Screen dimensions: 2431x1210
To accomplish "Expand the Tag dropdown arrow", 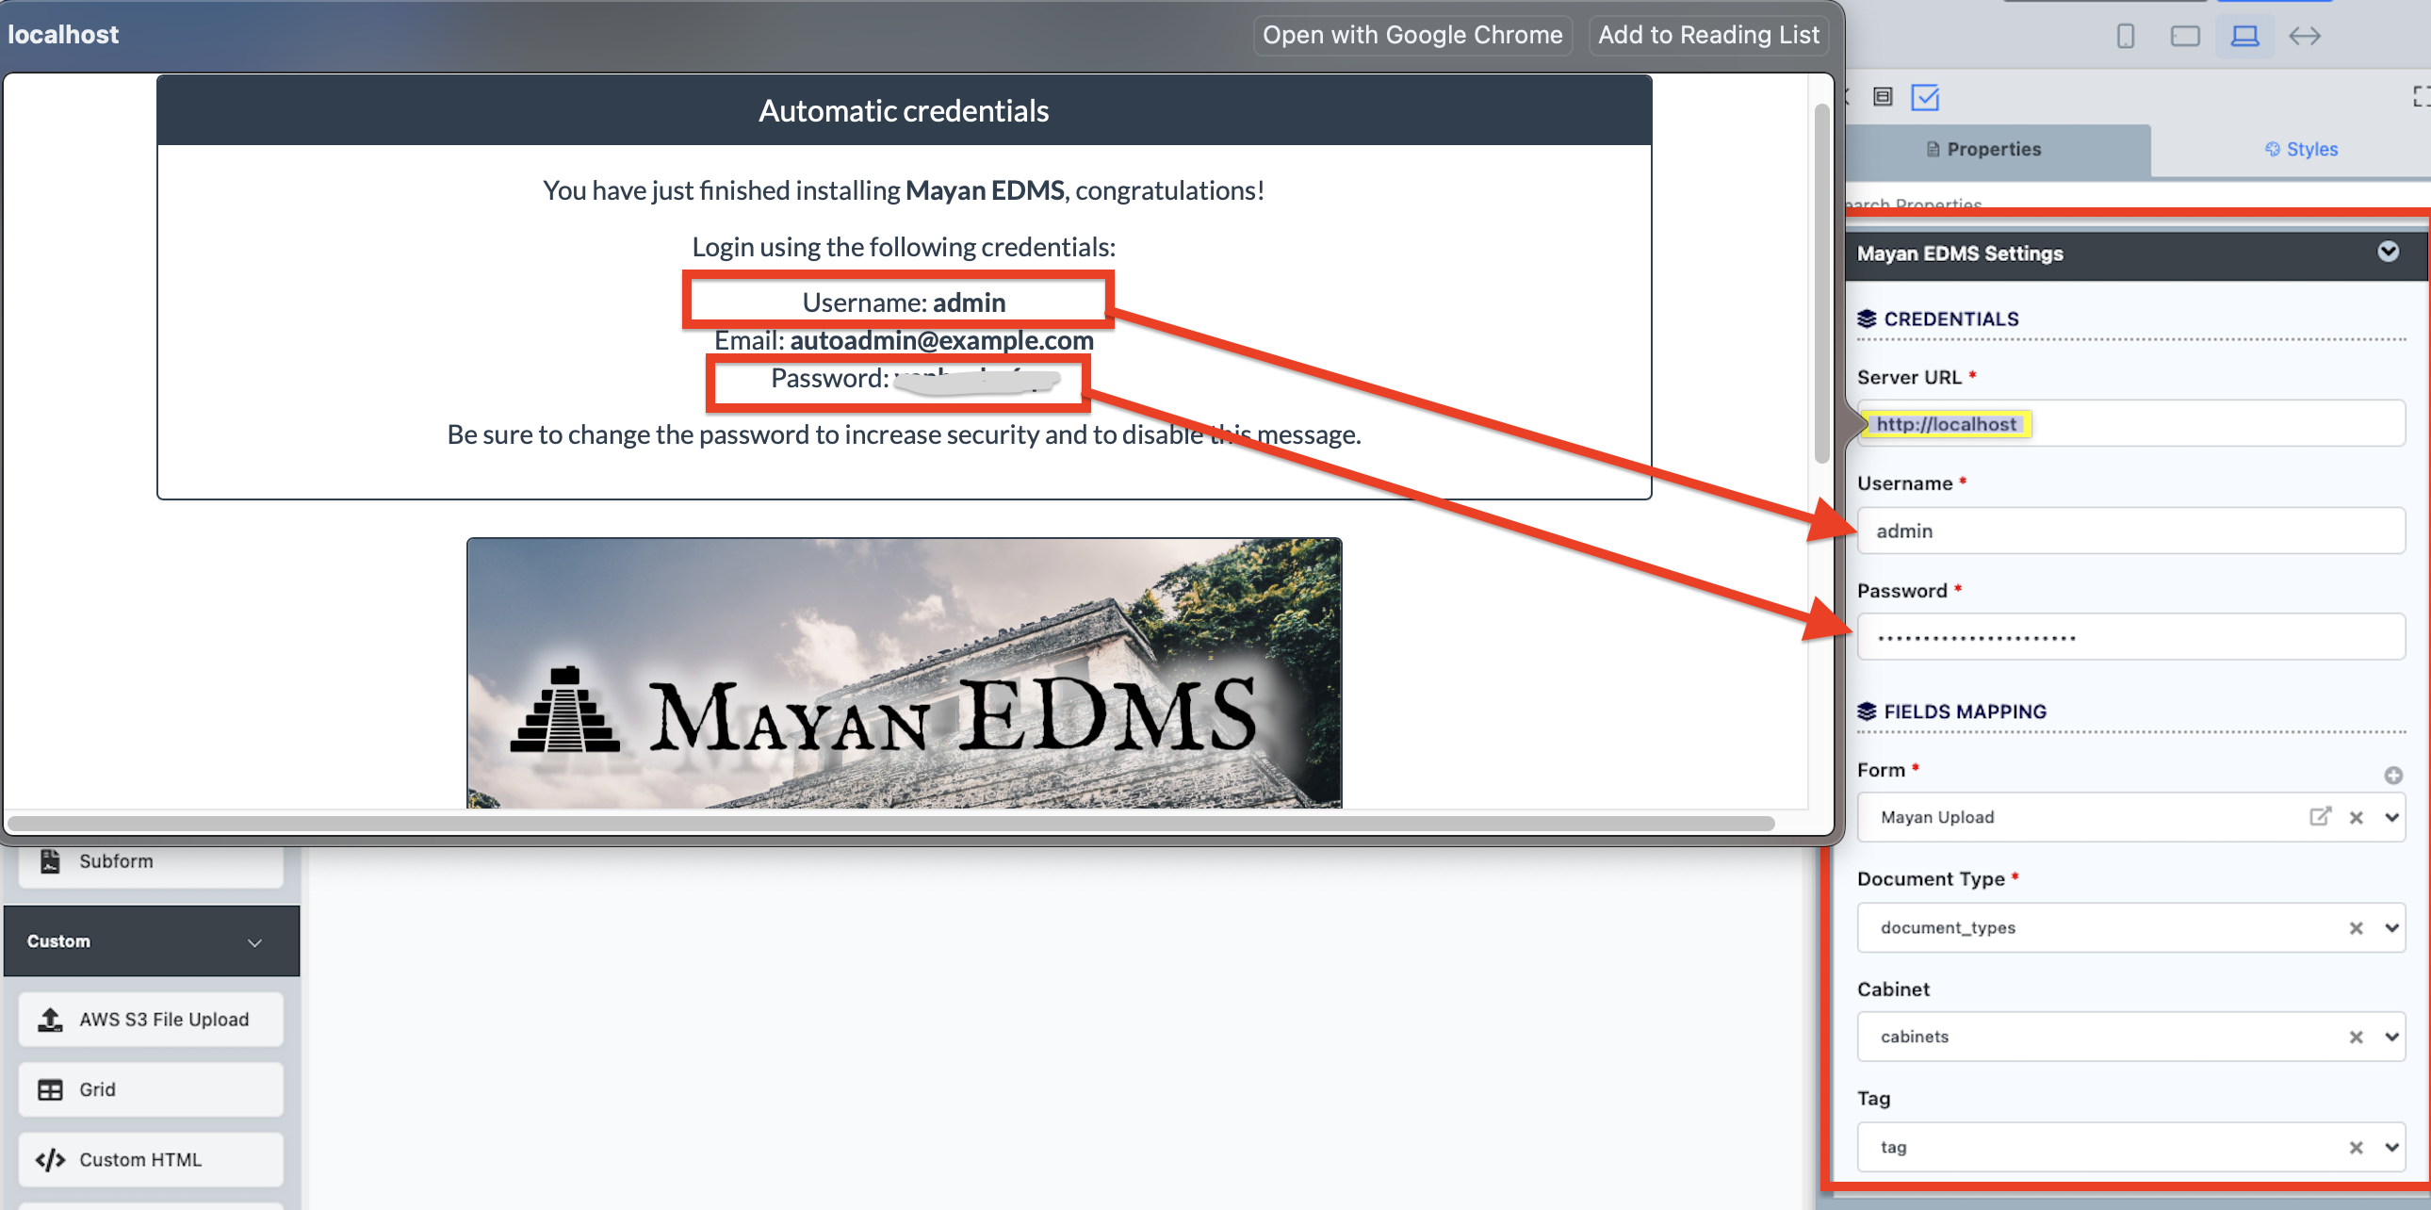I will coord(2391,1147).
